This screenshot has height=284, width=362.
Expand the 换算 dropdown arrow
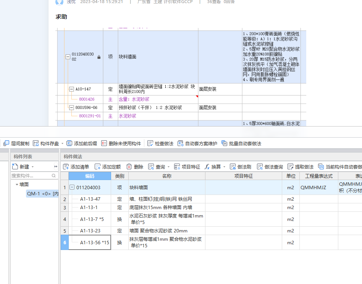225,167
